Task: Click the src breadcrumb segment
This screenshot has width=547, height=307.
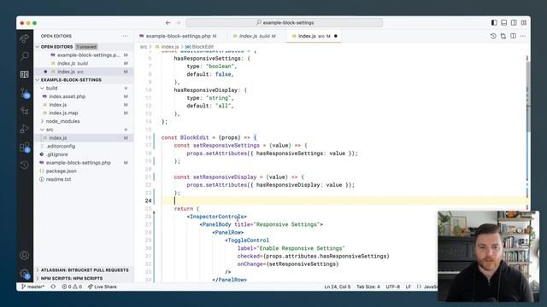Action: pyautogui.click(x=144, y=47)
